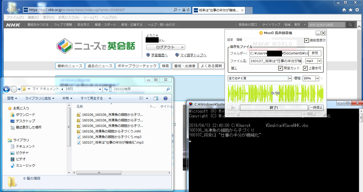Uncheck 最前面表示 in Moo0 recorder
This screenshot has height=192, width=363.
tap(307, 40)
